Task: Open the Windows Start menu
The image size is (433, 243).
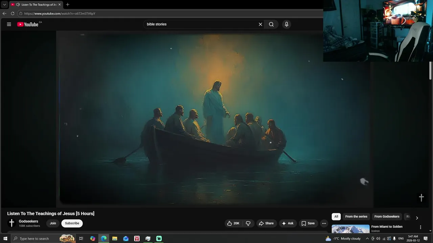Action: point(5,239)
